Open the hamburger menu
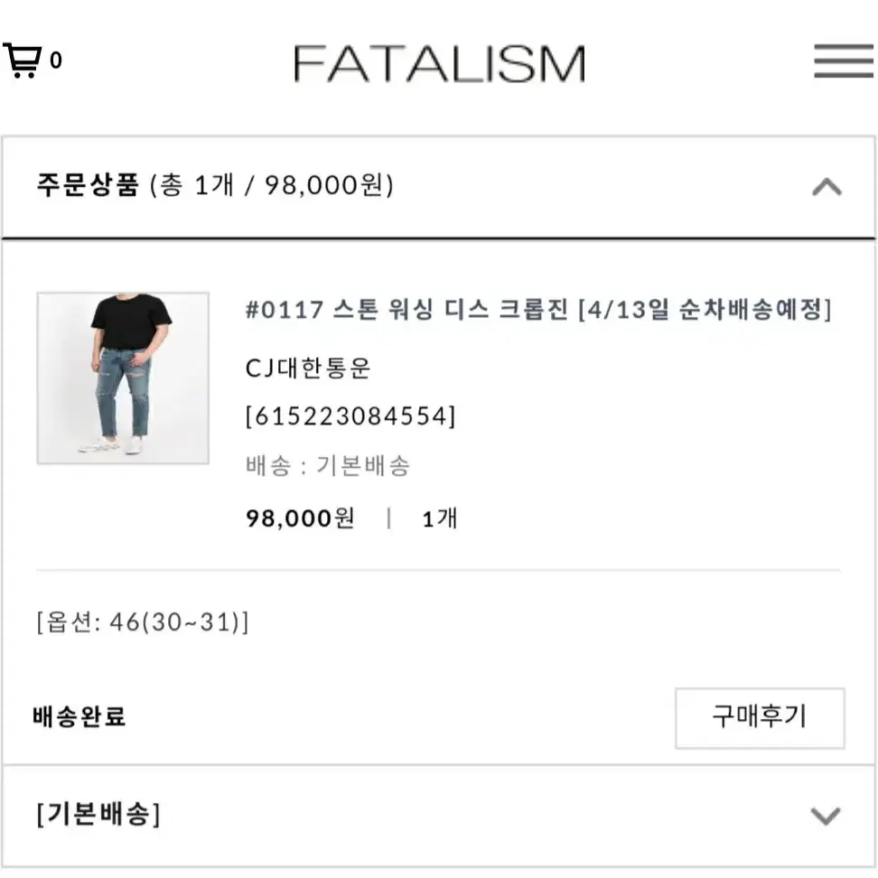Image resolution: width=878 pixels, height=878 pixels. pos(844,61)
